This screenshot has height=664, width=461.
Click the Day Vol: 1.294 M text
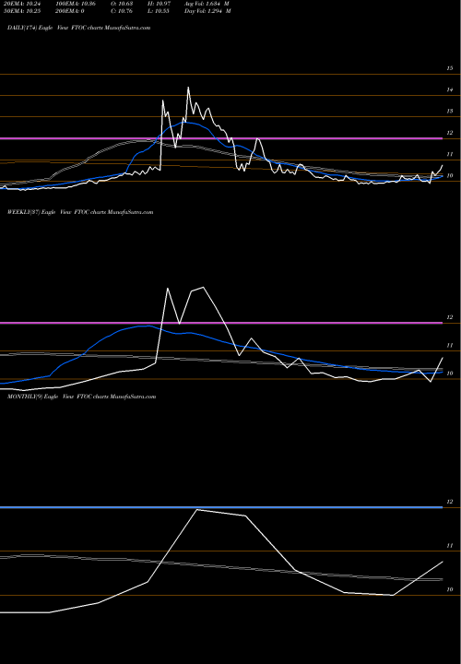(207, 11)
